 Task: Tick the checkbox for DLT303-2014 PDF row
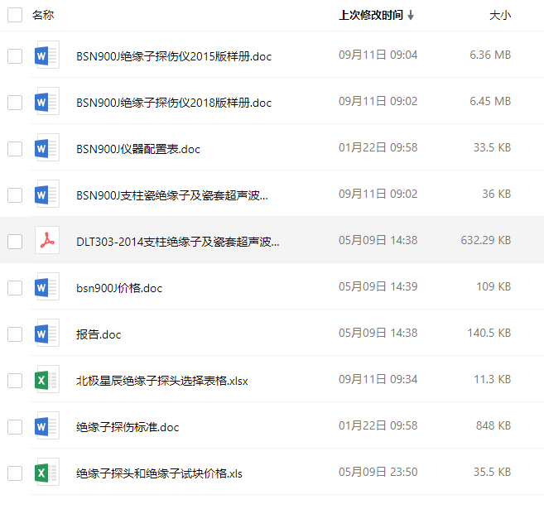[15, 242]
